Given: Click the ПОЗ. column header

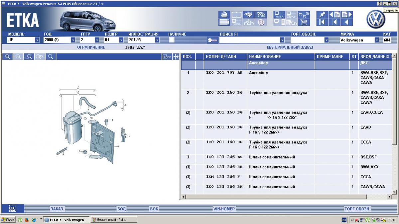Looking at the screenshot, I should pos(188,57).
